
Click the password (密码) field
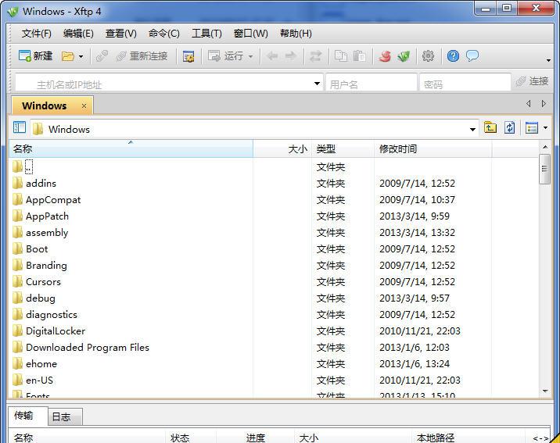465,84
